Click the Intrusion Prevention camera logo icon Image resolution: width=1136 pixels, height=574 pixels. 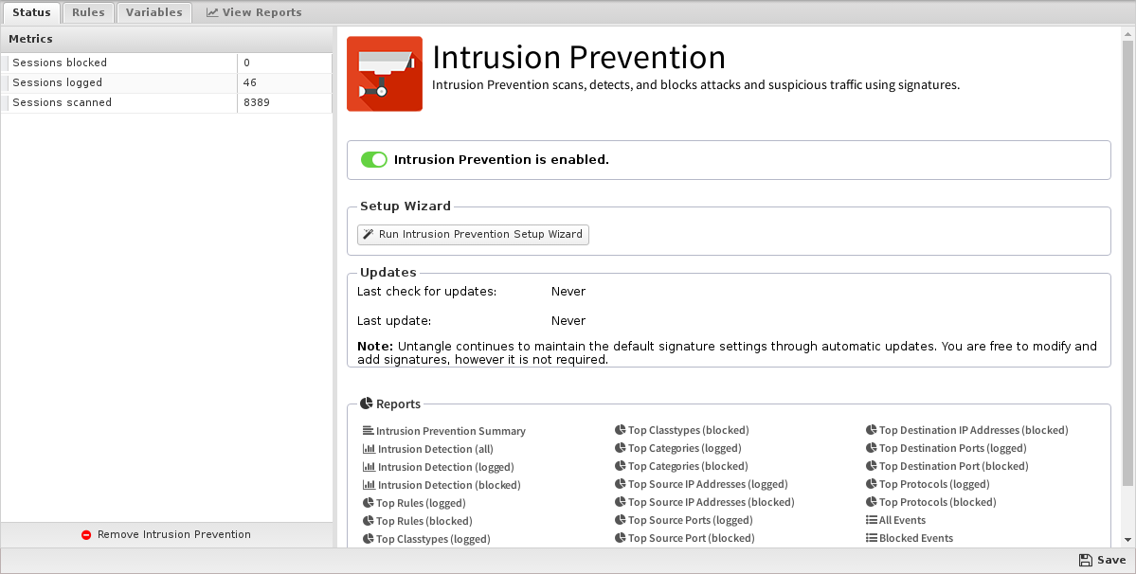(384, 74)
